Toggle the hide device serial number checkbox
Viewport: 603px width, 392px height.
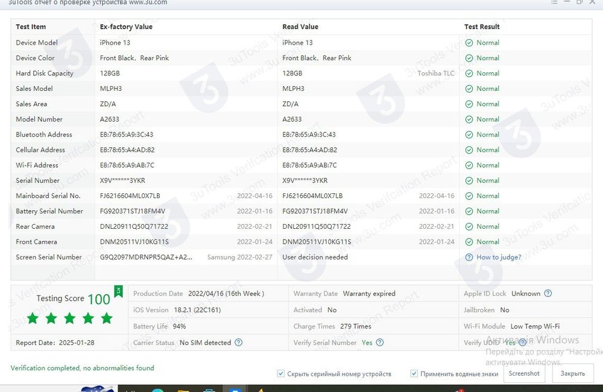click(x=281, y=373)
